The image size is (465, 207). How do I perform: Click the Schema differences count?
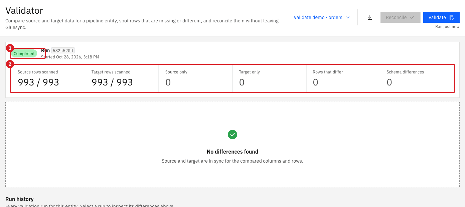[390, 82]
